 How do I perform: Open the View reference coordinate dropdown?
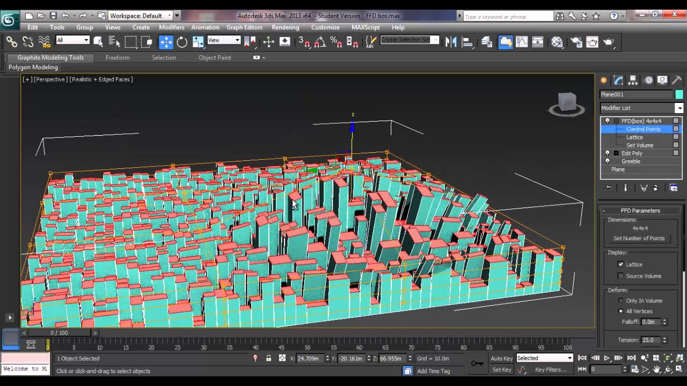pyautogui.click(x=224, y=40)
